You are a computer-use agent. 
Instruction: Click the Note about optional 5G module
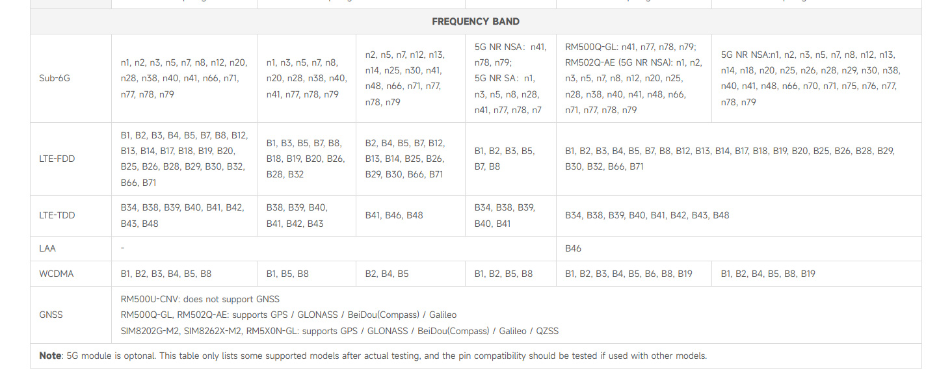tap(373, 356)
